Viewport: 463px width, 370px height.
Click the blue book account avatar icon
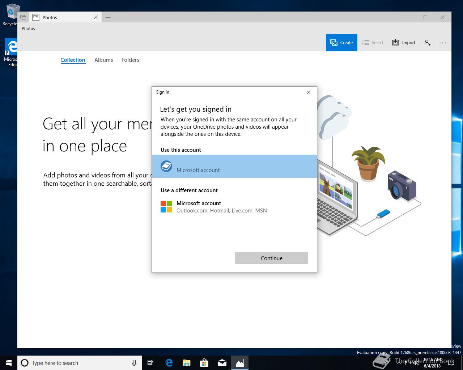click(x=166, y=166)
